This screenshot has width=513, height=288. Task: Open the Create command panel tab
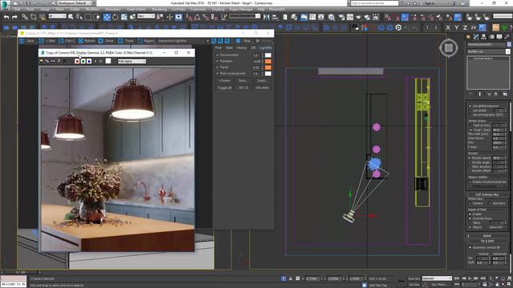[x=468, y=37]
